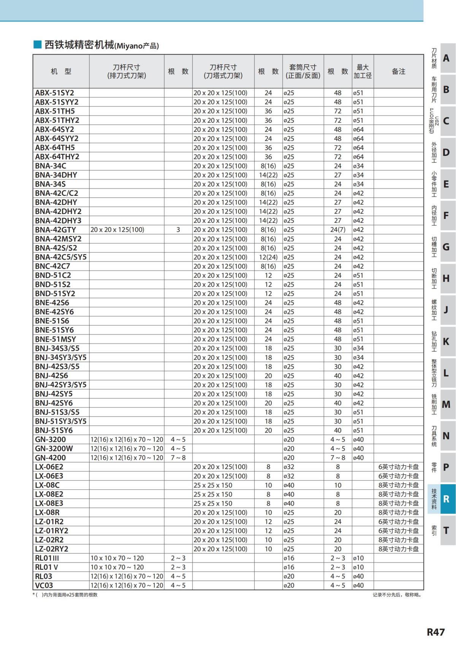Select model cell BNA-42C5/SY5
The height and width of the screenshot is (645, 456).
61,257
